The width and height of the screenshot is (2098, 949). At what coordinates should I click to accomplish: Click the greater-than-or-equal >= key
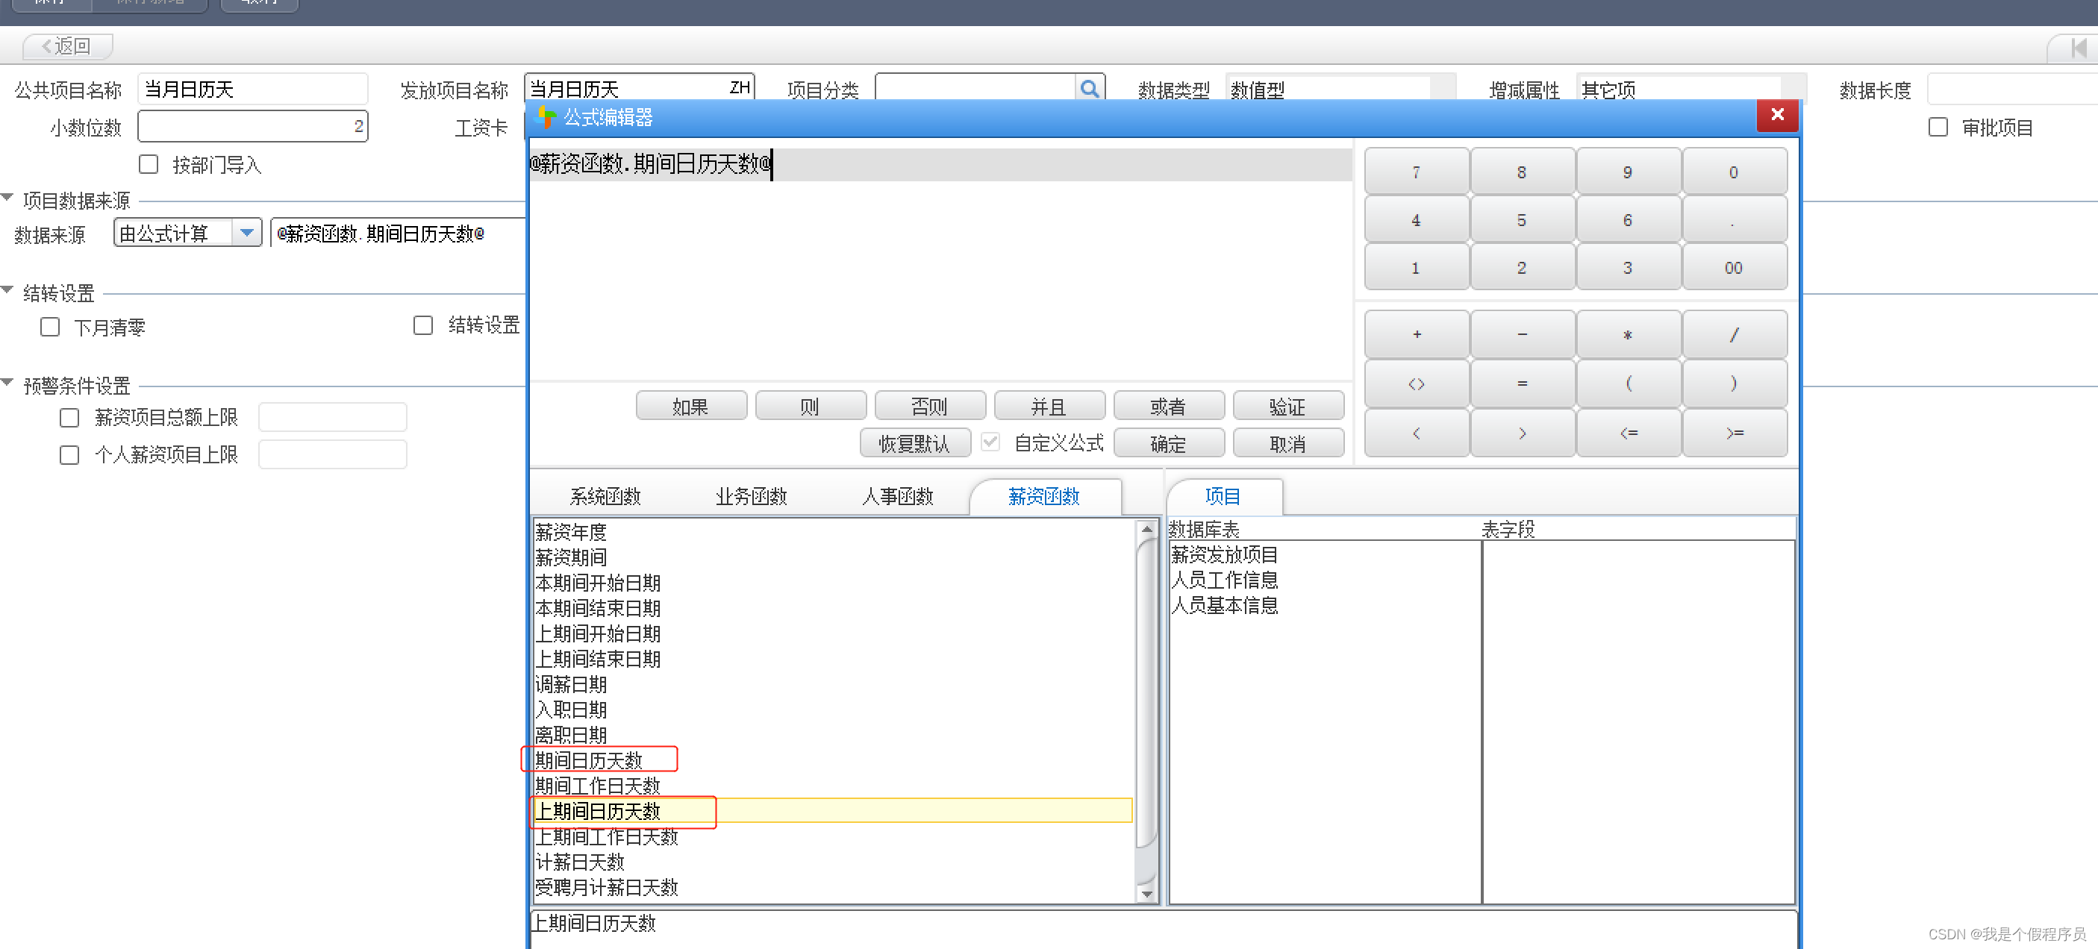point(1734,433)
